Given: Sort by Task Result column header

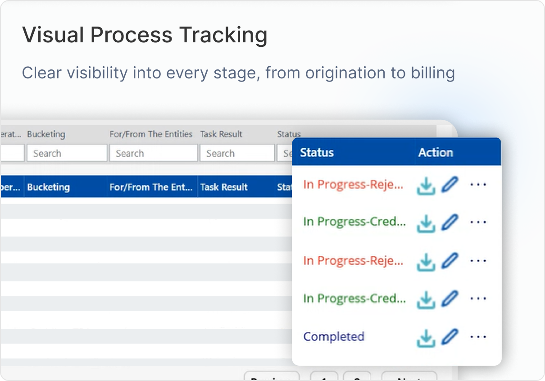Looking at the screenshot, I should [x=224, y=187].
